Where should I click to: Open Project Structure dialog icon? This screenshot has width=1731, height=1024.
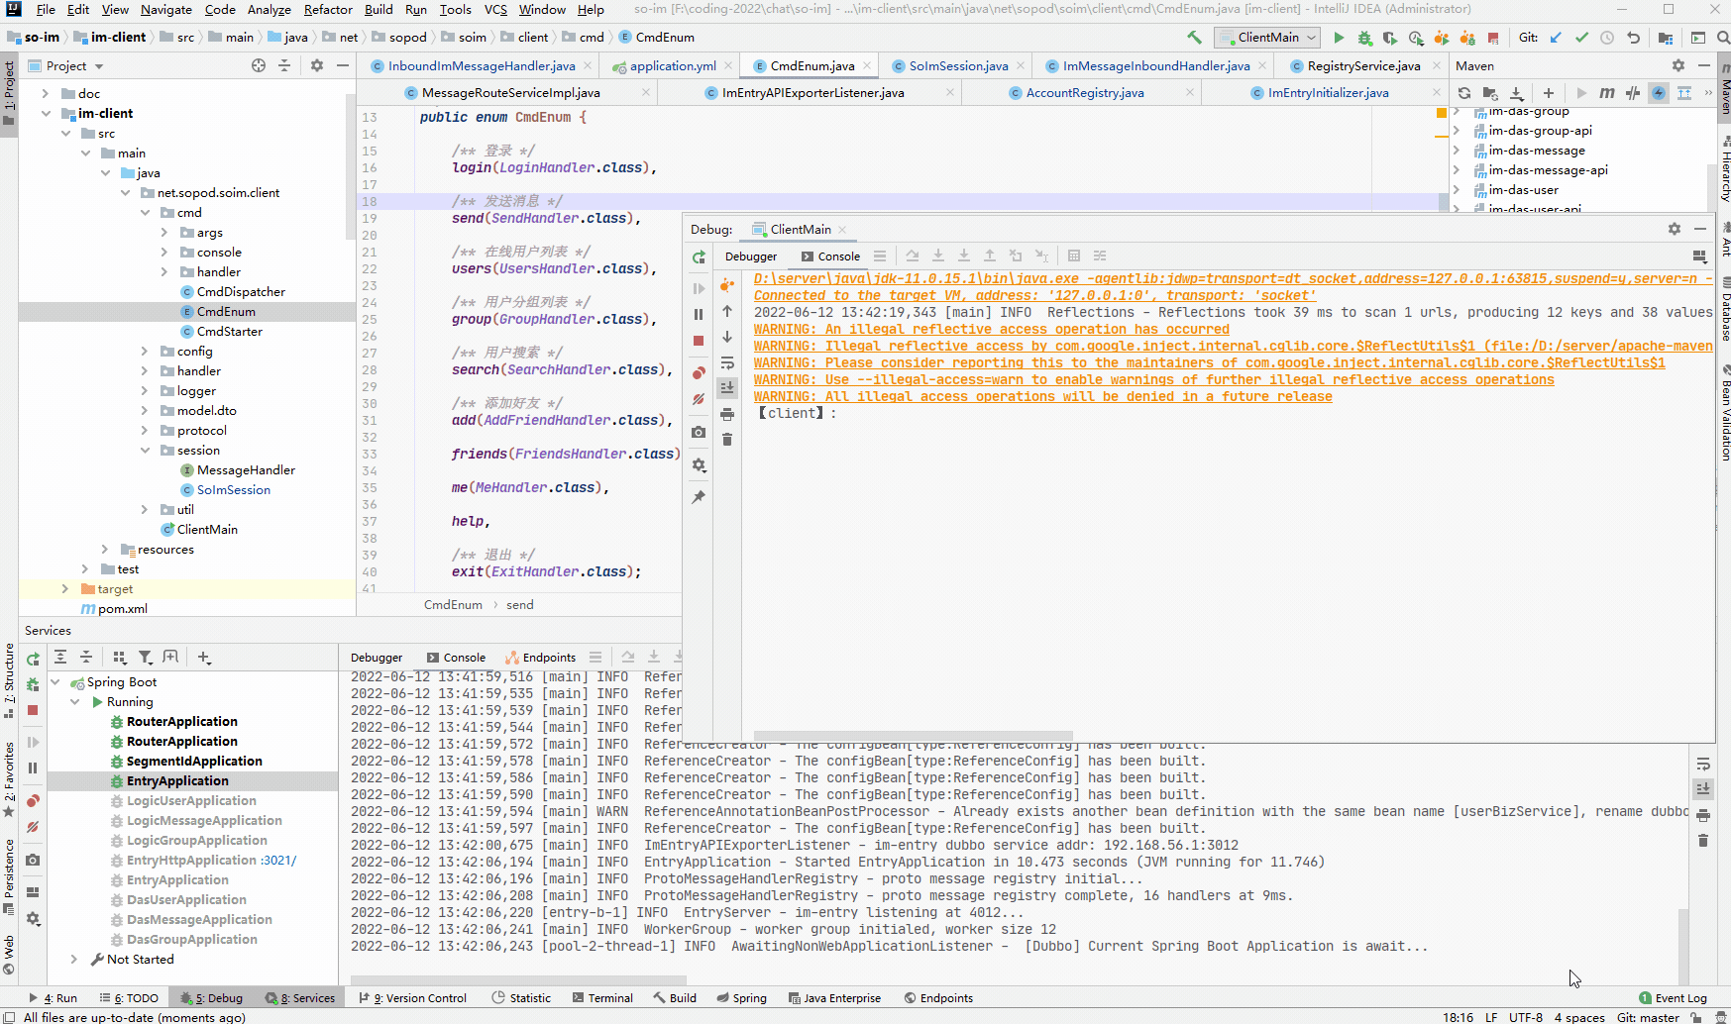[1665, 38]
